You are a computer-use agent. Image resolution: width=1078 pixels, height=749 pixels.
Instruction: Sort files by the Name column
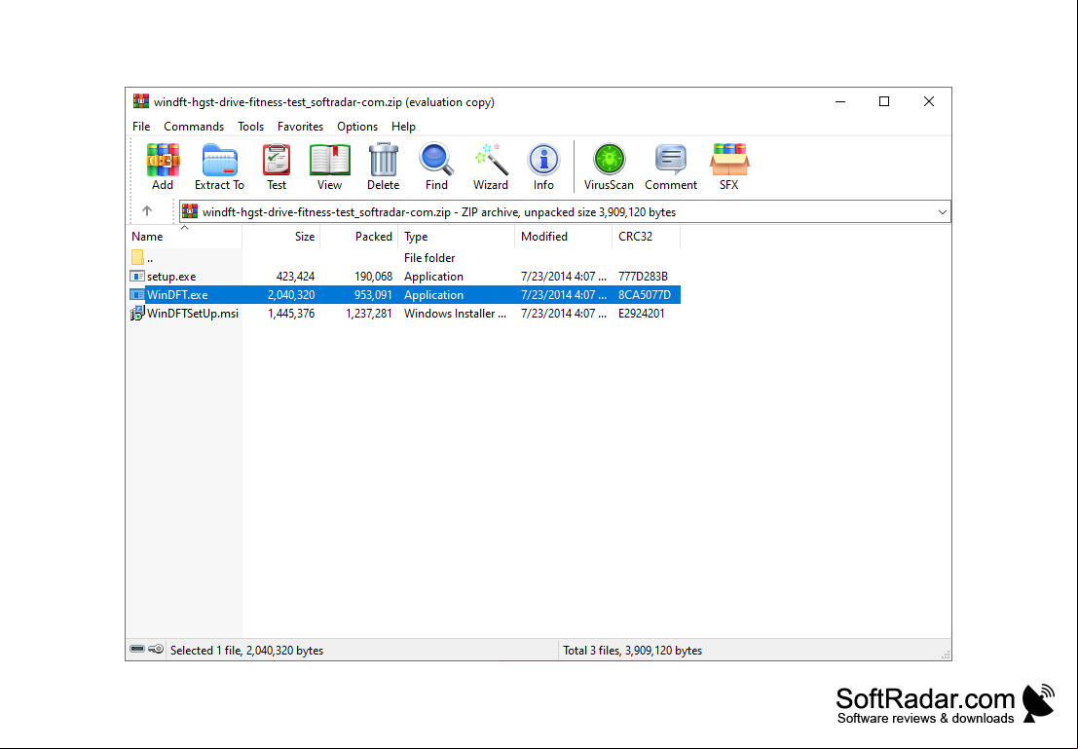[x=184, y=237]
